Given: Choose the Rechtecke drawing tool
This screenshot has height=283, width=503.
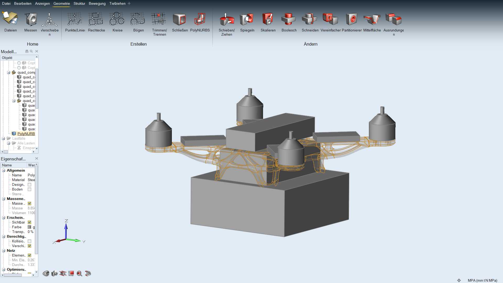Looking at the screenshot, I should point(96,19).
